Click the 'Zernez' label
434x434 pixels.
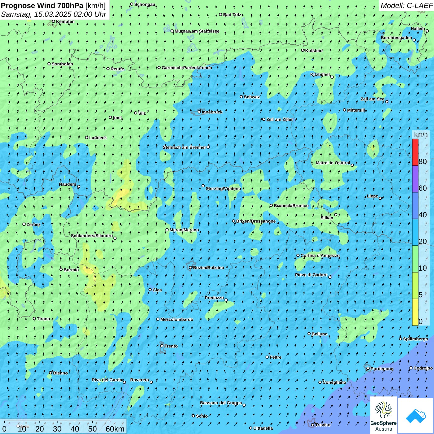point(33,224)
